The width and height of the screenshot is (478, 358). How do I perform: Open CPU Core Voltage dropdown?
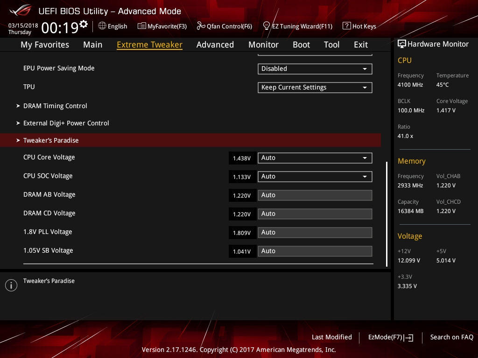point(315,158)
